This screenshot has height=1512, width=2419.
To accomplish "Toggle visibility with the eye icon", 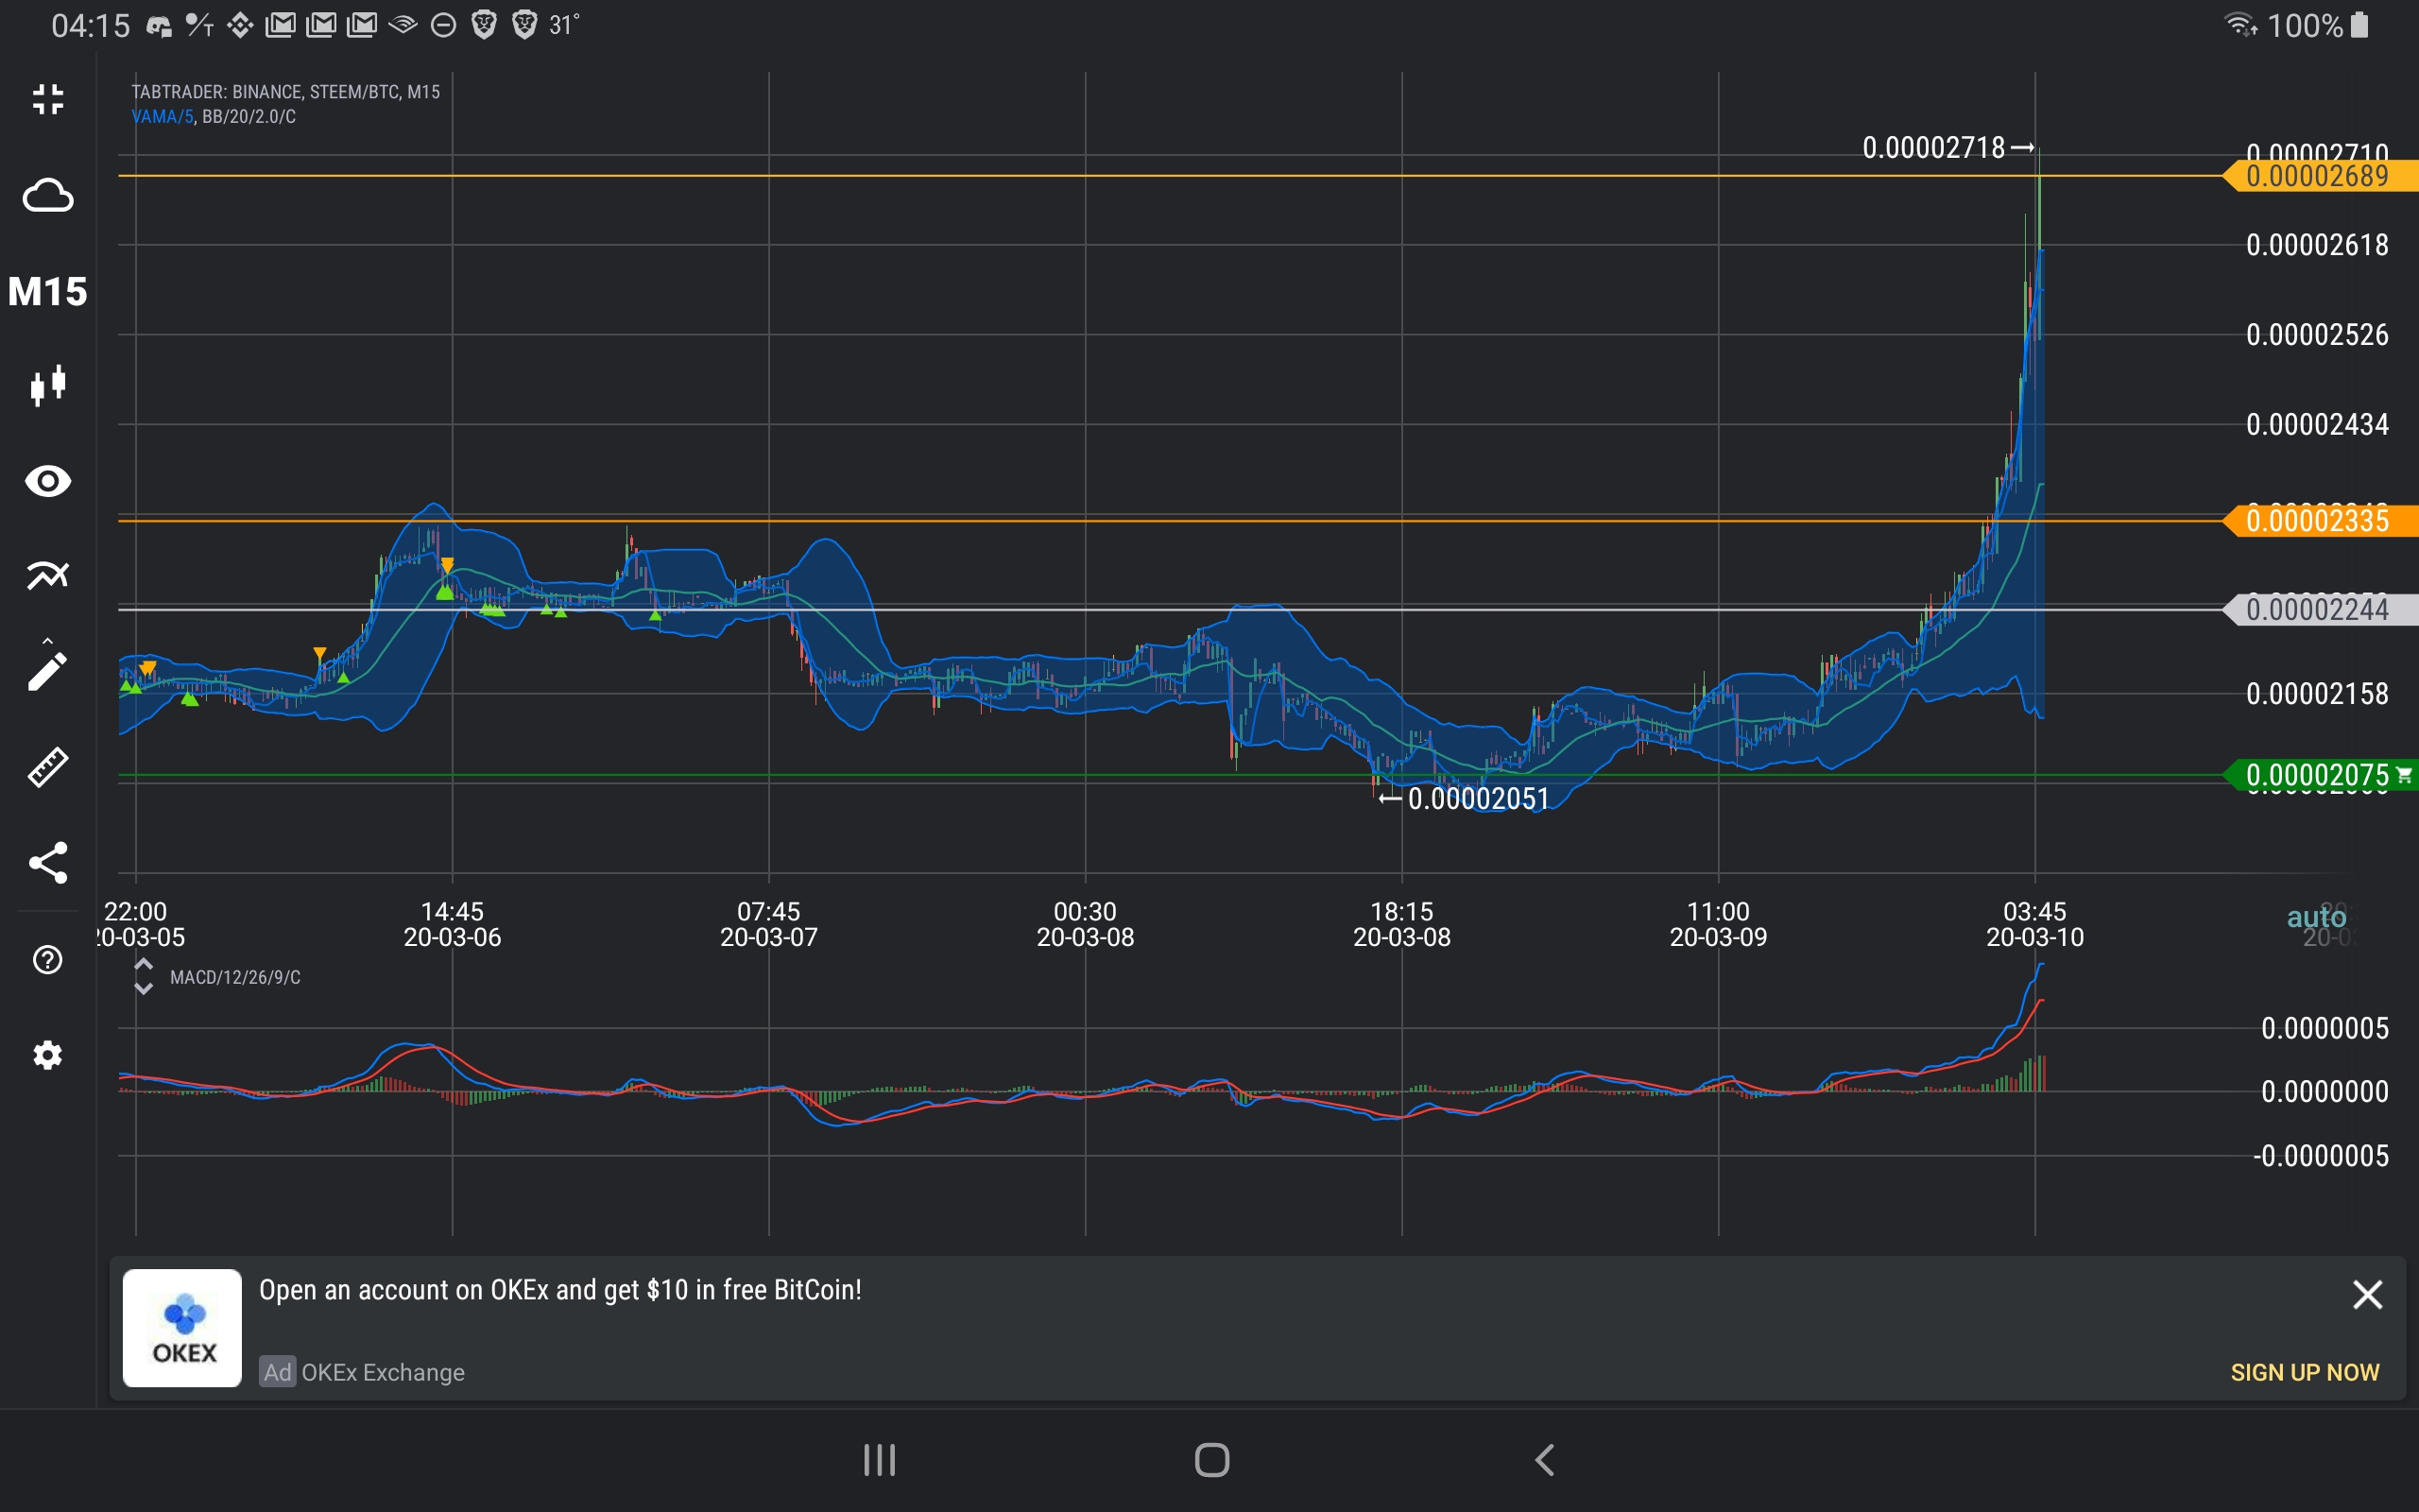I will [48, 481].
